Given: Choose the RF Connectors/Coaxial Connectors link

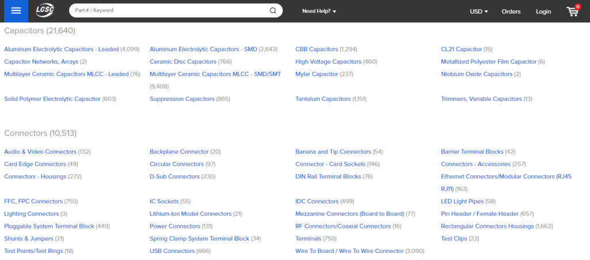Looking at the screenshot, I should pyautogui.click(x=343, y=226).
